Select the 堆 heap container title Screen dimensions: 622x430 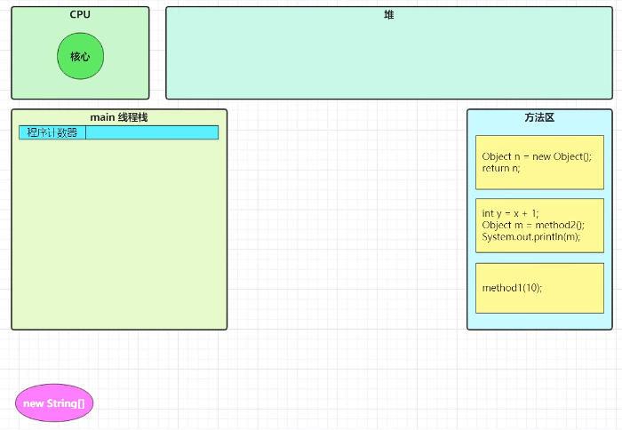pyautogui.click(x=388, y=15)
